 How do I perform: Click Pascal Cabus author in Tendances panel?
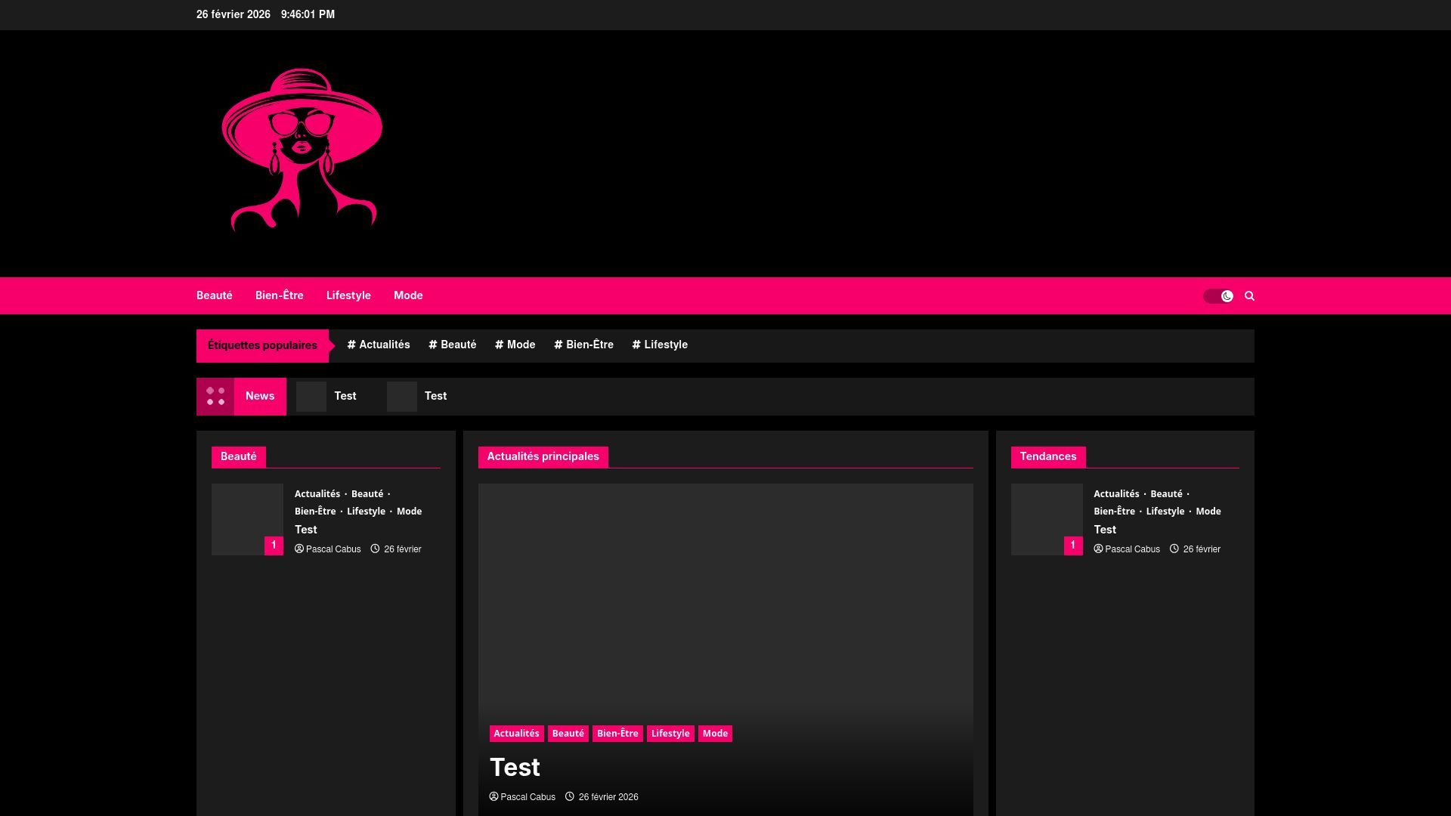[1133, 549]
